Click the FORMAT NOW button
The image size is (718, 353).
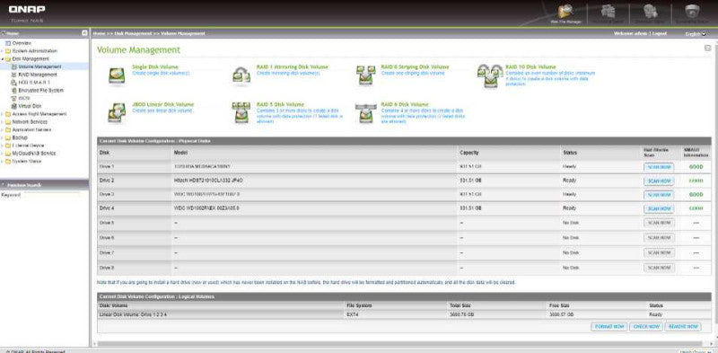609,326
